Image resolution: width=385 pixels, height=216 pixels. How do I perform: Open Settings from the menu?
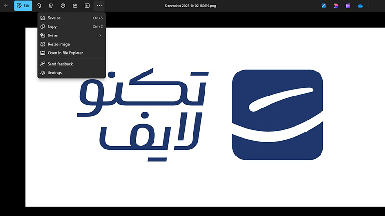(54, 73)
